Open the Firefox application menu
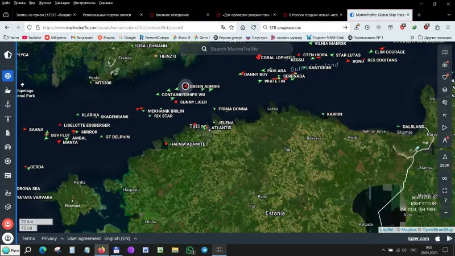The image size is (455, 256). point(448,27)
